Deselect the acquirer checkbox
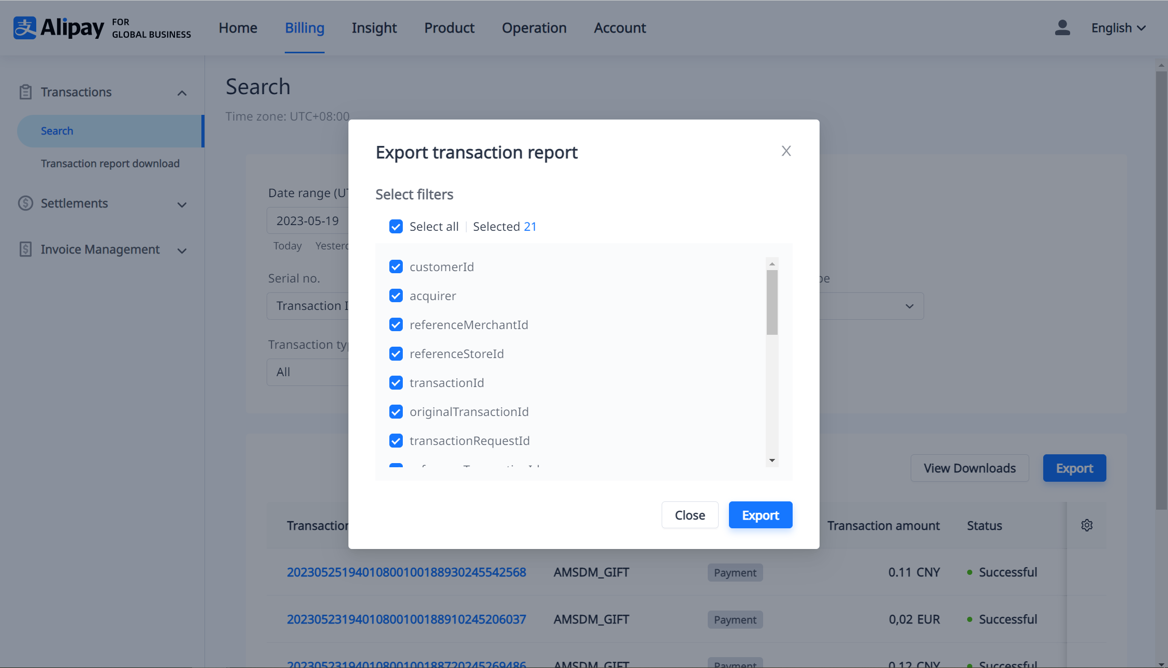The height and width of the screenshot is (668, 1168). (x=396, y=296)
